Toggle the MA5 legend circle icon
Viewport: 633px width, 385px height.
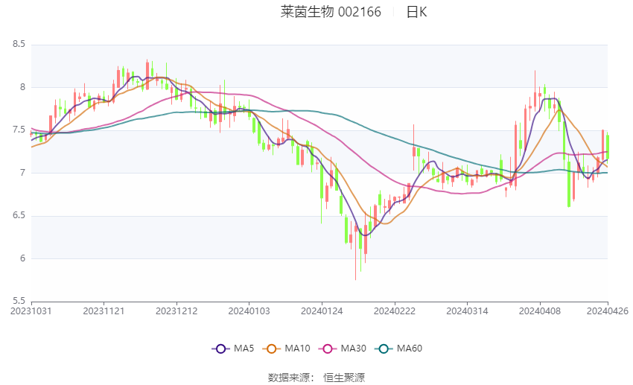coord(221,349)
